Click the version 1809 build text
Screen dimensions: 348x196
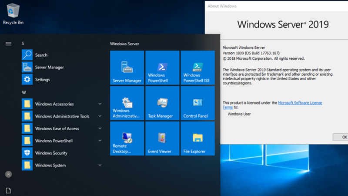click(x=251, y=53)
